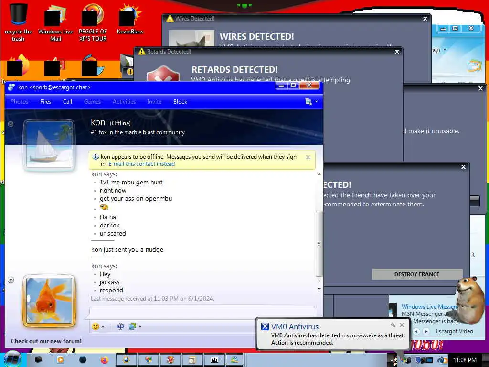
Task: Launch PEGGLE OF XP'S TOUR desktop shortcut
Action: click(93, 22)
